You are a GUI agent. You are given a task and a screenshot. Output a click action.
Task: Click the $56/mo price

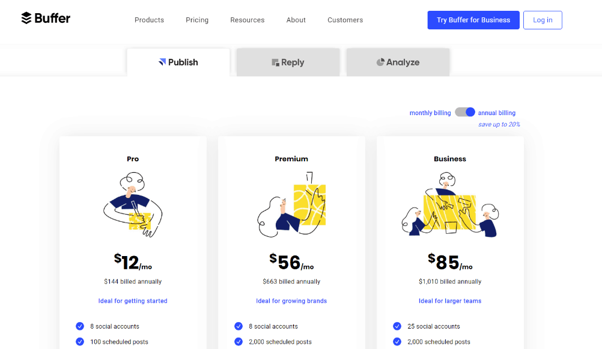click(291, 262)
